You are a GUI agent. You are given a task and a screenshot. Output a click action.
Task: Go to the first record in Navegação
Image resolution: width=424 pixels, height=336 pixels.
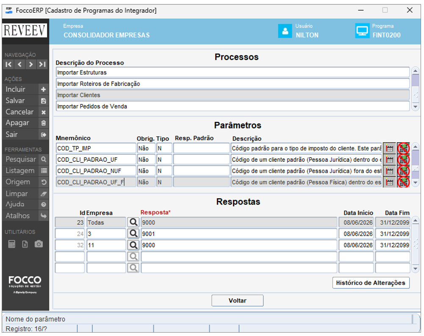pyautogui.click(x=8, y=64)
